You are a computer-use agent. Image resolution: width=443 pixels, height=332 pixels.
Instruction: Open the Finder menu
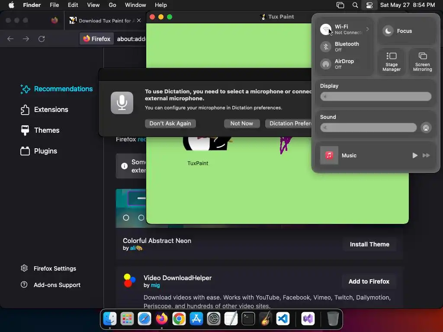(x=32, y=5)
